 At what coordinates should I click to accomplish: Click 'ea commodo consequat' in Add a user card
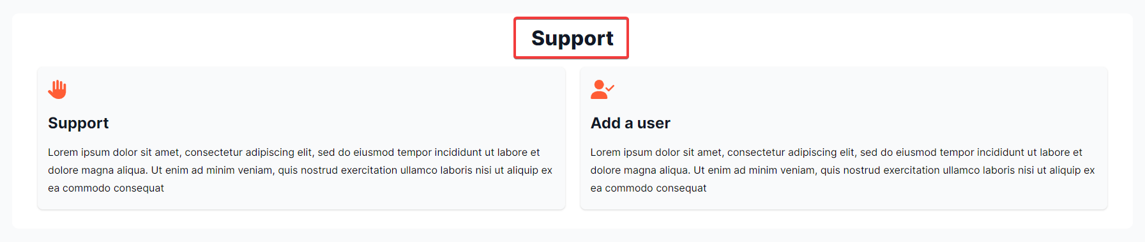[x=648, y=188]
